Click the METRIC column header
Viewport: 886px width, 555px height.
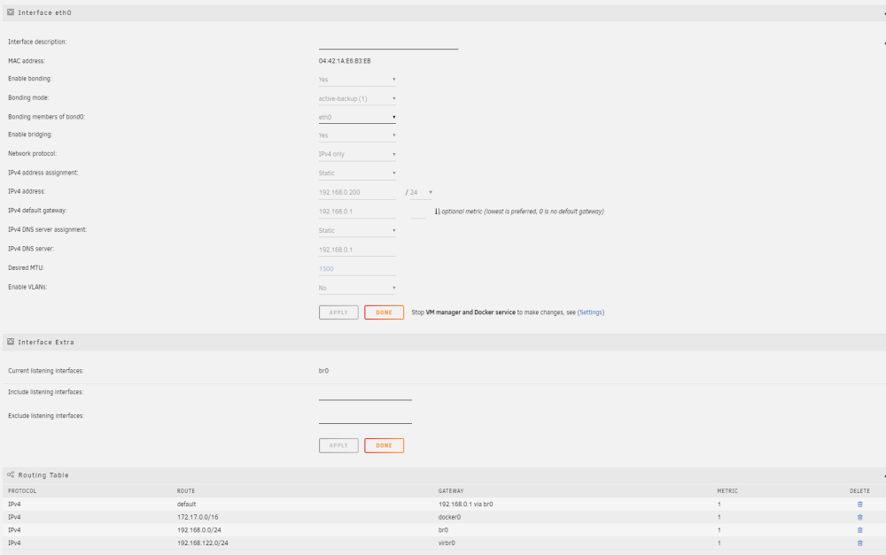click(727, 491)
